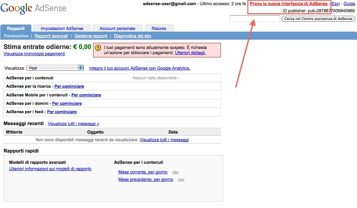Start AdSense Mobile per i contenuti setup

(x=86, y=95)
